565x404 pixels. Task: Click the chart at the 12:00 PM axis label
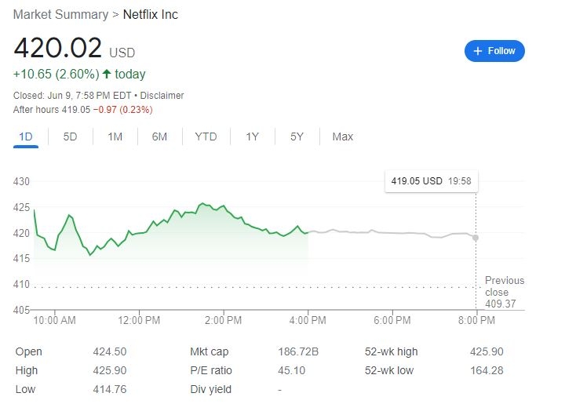tap(139, 320)
